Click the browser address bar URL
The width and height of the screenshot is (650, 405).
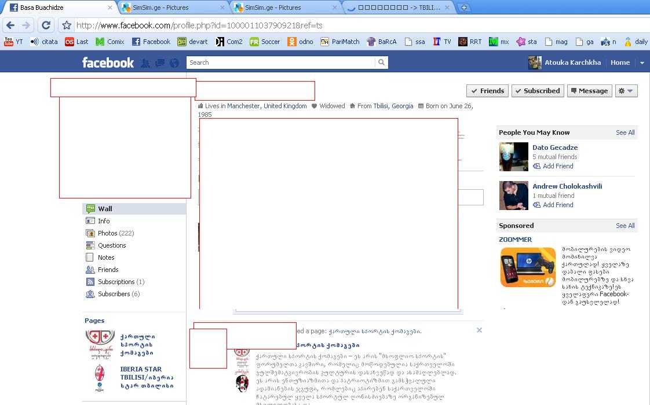click(x=199, y=25)
